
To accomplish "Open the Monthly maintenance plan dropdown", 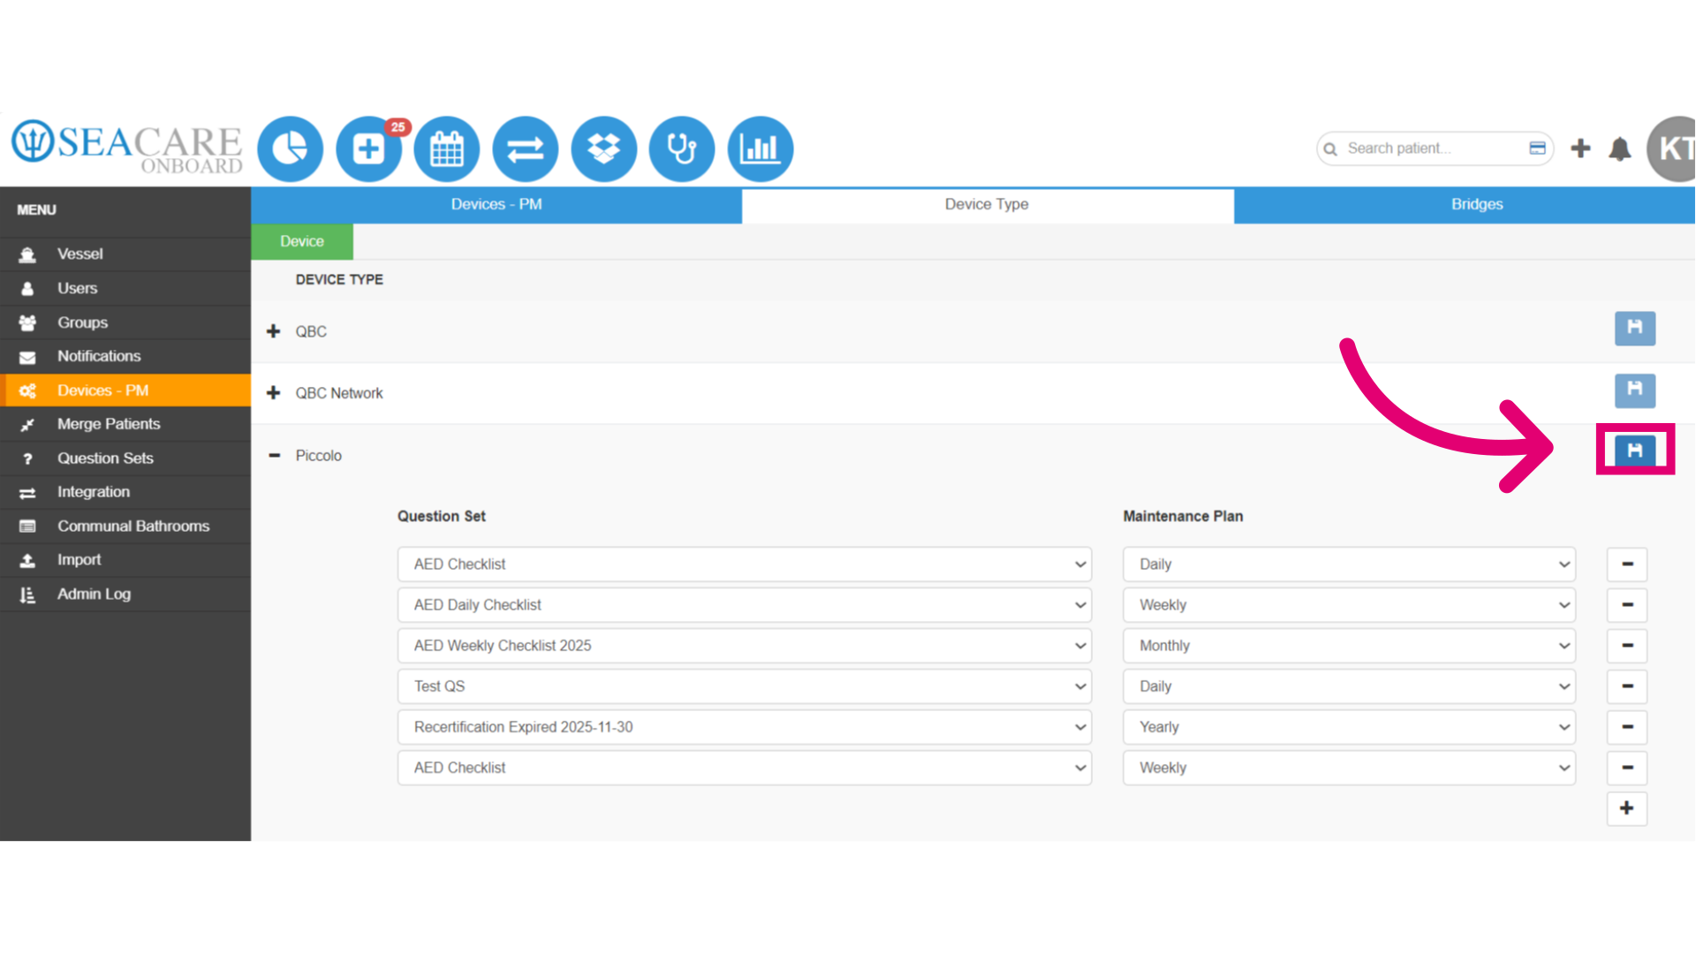I will coord(1349,646).
